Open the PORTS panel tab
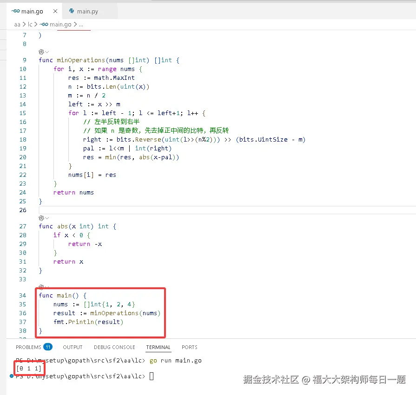Image resolution: width=416 pixels, height=395 pixels. (190, 347)
